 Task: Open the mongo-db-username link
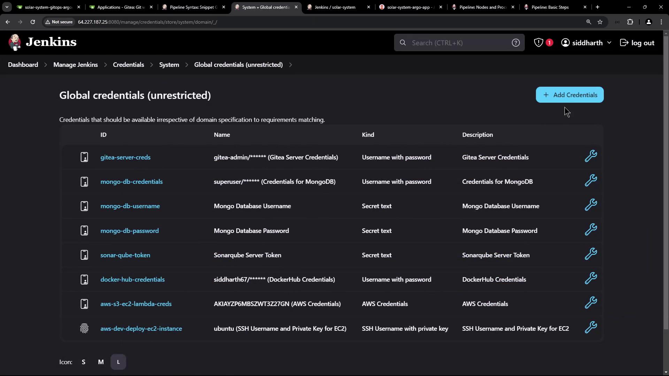click(x=130, y=206)
